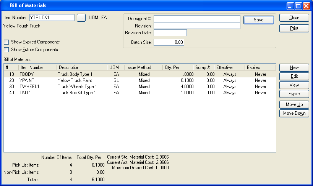Toggle Show Future Components checkbox
Viewport: 313px width, 186px height.
click(6, 50)
